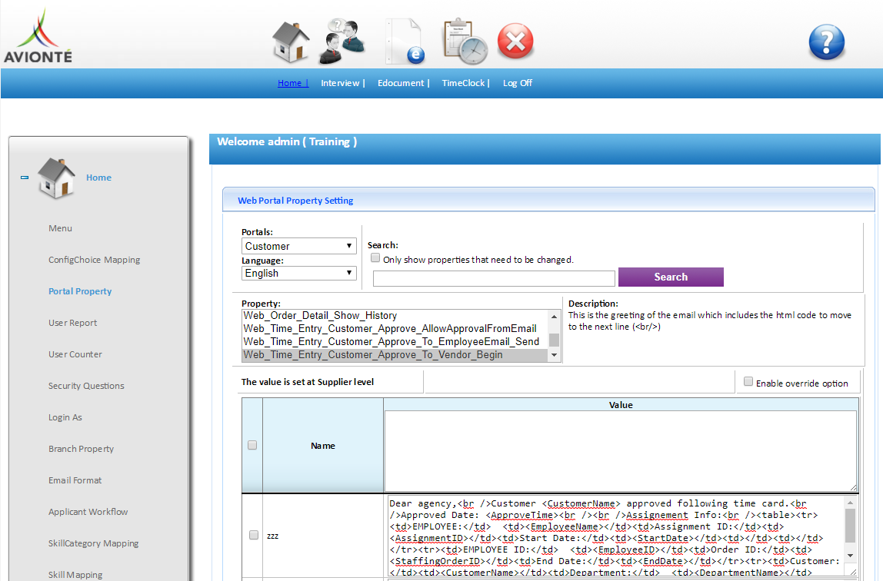The image size is (883, 581).
Task: Open the Language dropdown showing English
Action: click(x=299, y=274)
